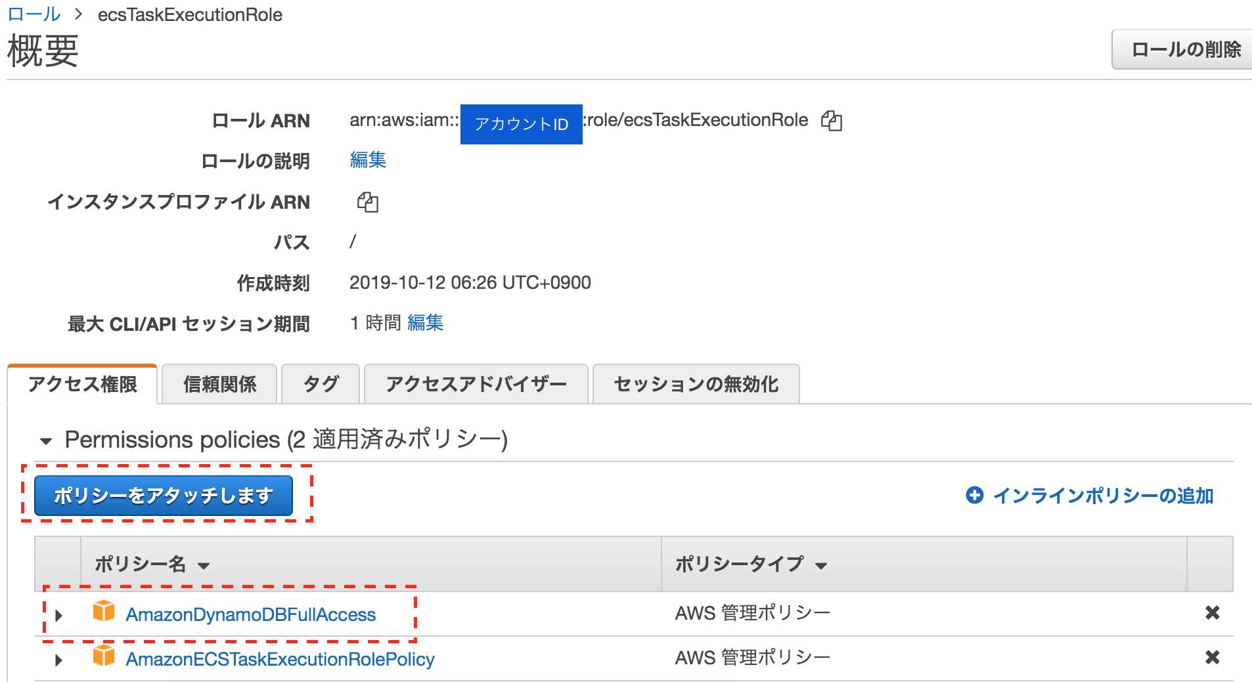
Task: Click the AmazonECSTaskExecutionRolePolicy cube icon
Action: [x=103, y=658]
